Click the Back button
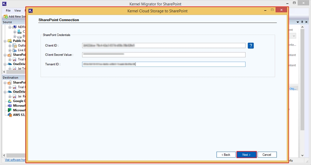The width and height of the screenshot is (311, 165). (226, 154)
